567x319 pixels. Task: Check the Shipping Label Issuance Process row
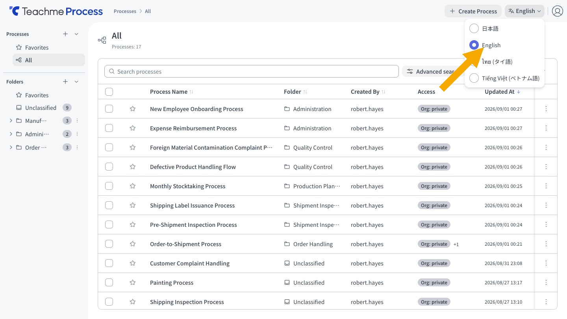coord(109,205)
